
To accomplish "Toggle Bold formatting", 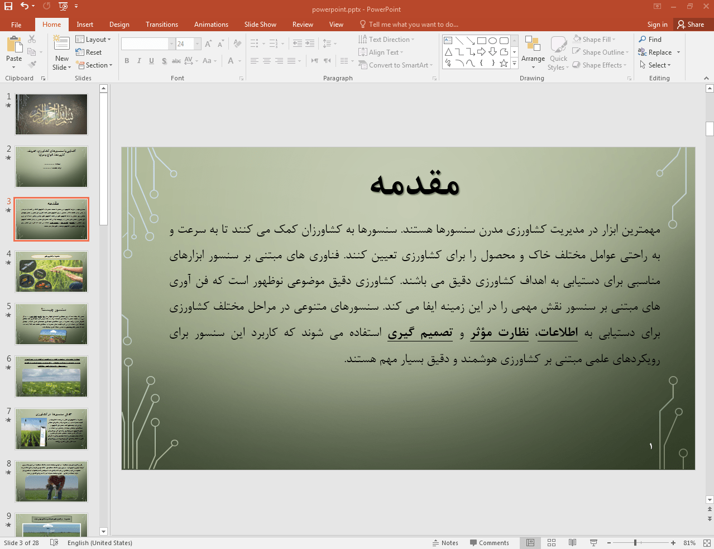I will tap(127, 61).
